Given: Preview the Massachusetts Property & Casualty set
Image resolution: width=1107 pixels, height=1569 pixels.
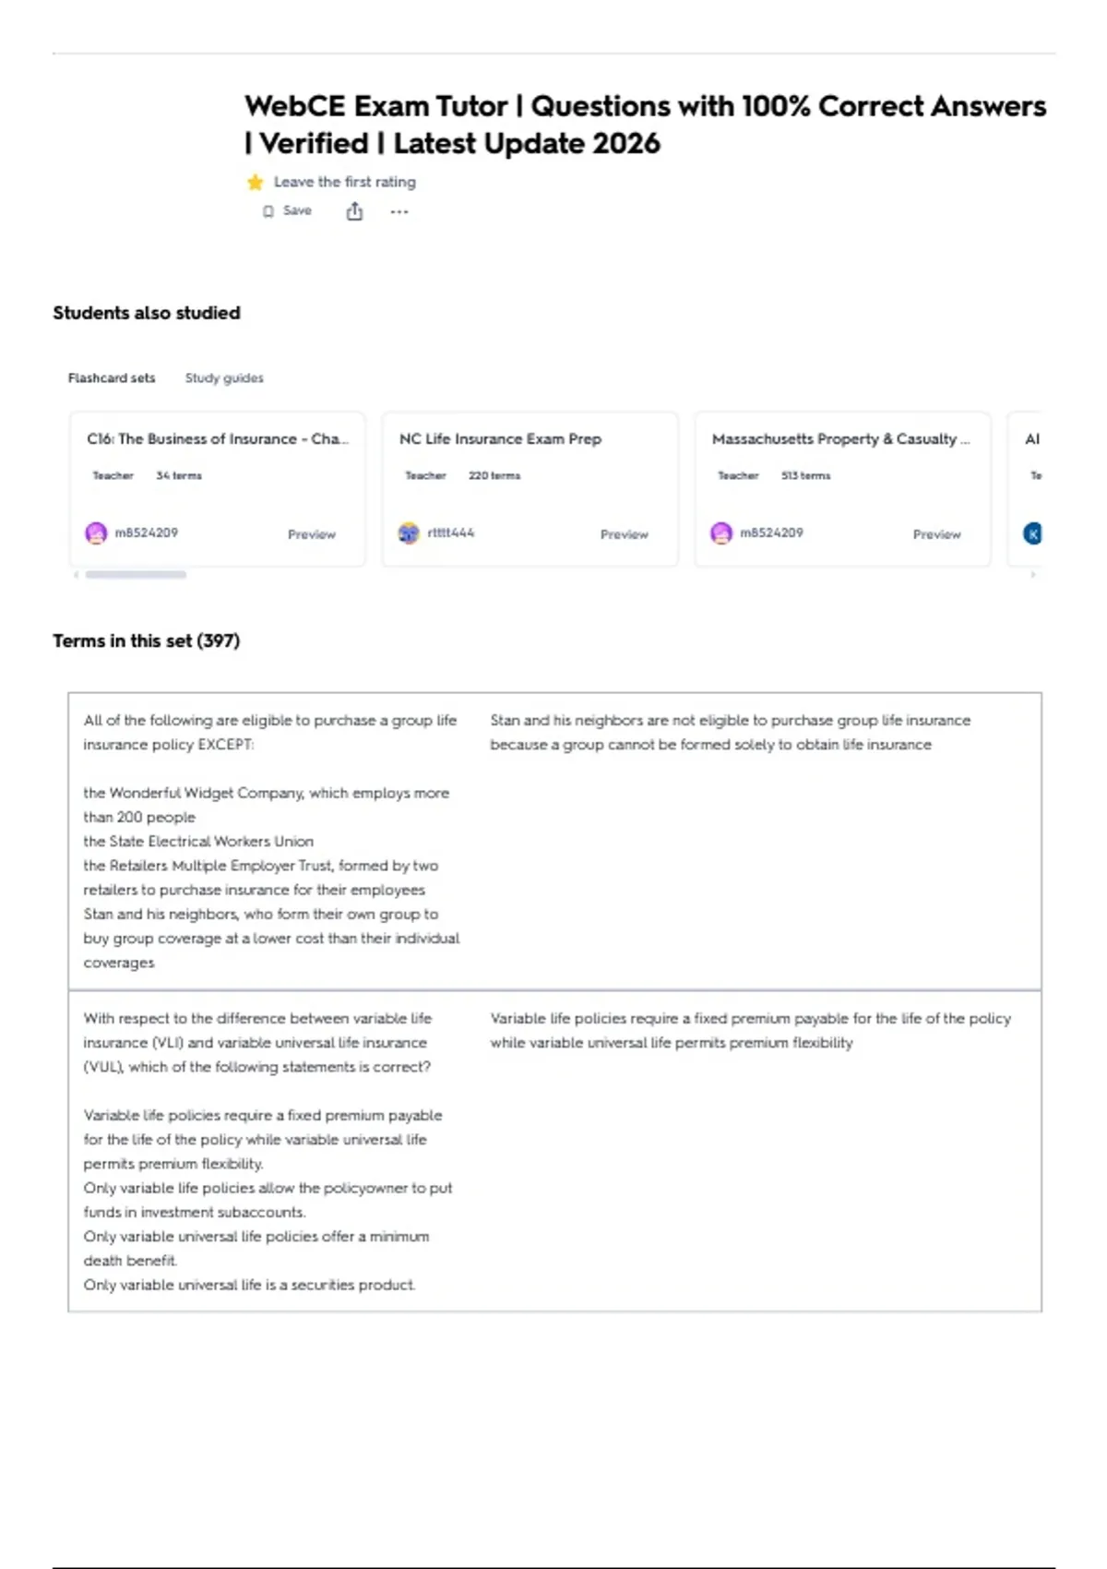Looking at the screenshot, I should coord(937,534).
